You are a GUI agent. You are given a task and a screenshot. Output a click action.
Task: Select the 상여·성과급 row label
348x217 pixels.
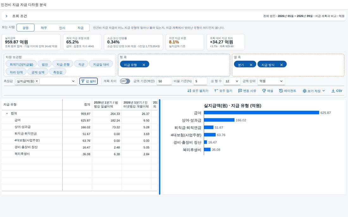[x=23, y=127]
